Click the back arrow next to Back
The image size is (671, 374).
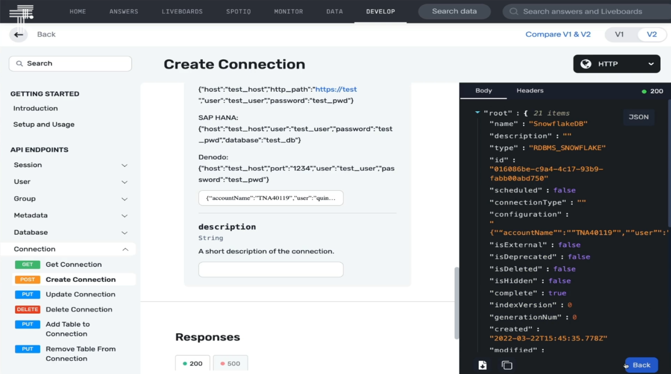[19, 35]
